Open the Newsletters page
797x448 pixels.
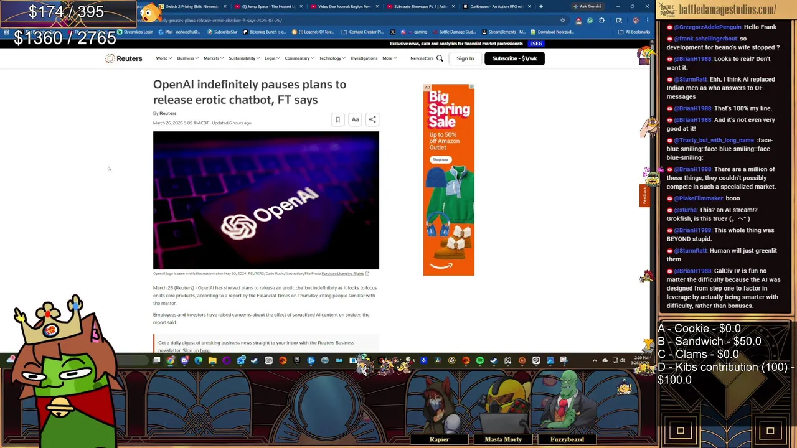(422, 58)
